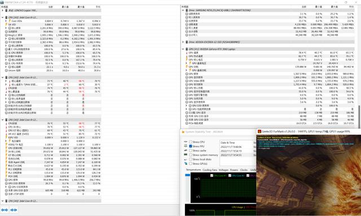The height and width of the screenshot is (216, 361).
Task: Enable the Stress cache checkbox
Action: coord(191,151)
